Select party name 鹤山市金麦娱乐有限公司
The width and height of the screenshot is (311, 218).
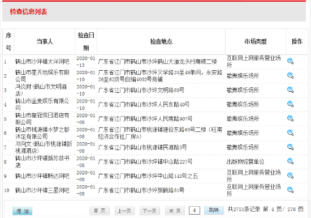point(42,104)
